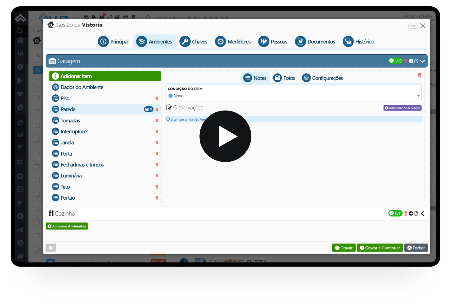Select Fechaduras e trincos in item list
The height and width of the screenshot is (307, 451).
click(82, 165)
